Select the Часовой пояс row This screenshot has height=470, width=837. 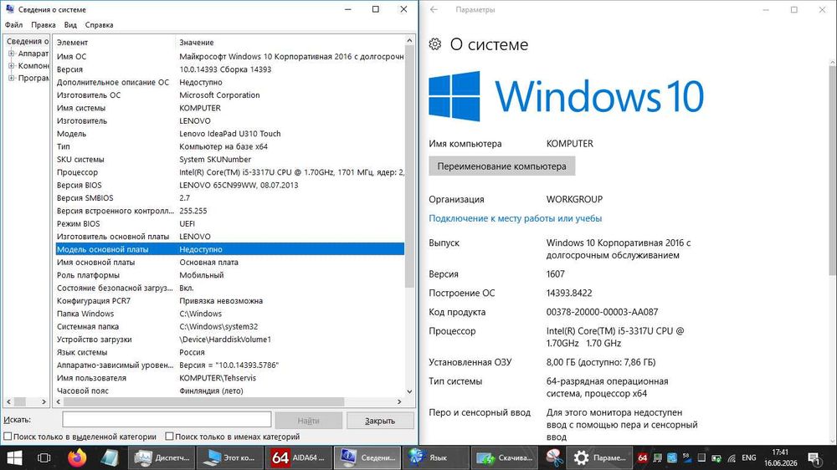point(229,391)
